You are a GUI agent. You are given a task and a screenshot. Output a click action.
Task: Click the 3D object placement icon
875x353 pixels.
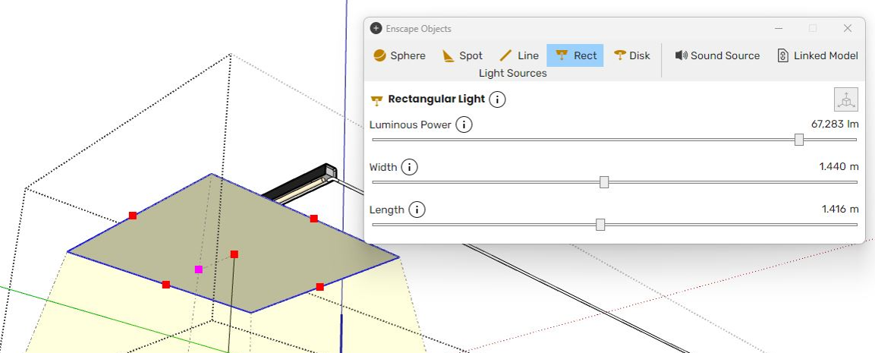pos(845,99)
